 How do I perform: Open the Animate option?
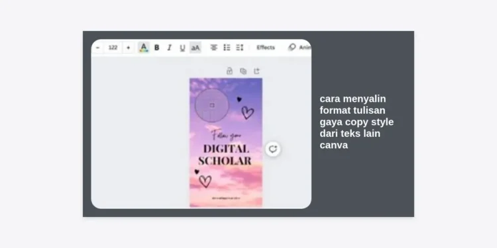pyautogui.click(x=300, y=48)
